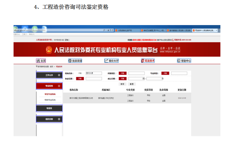Toggle 不限 for 机构名称 filter
The image size is (231, 146).
coord(80,73)
